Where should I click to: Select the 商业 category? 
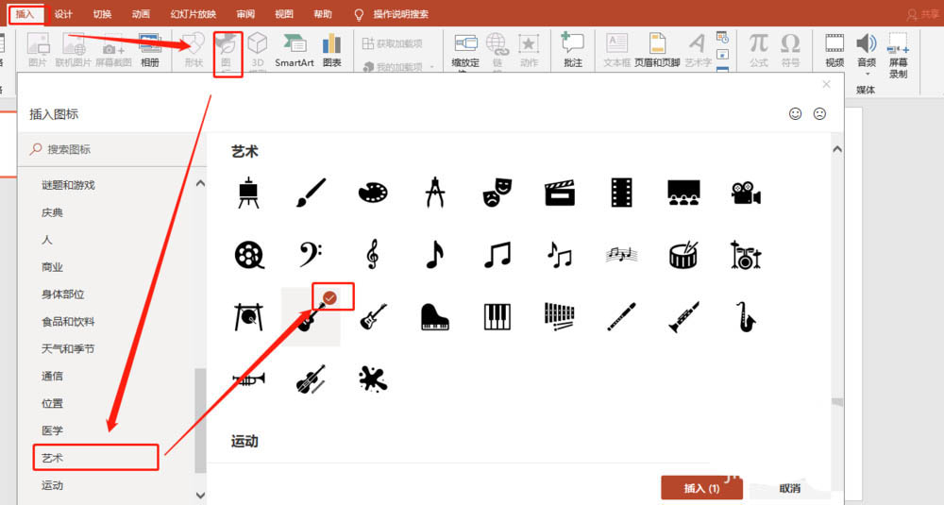click(52, 266)
